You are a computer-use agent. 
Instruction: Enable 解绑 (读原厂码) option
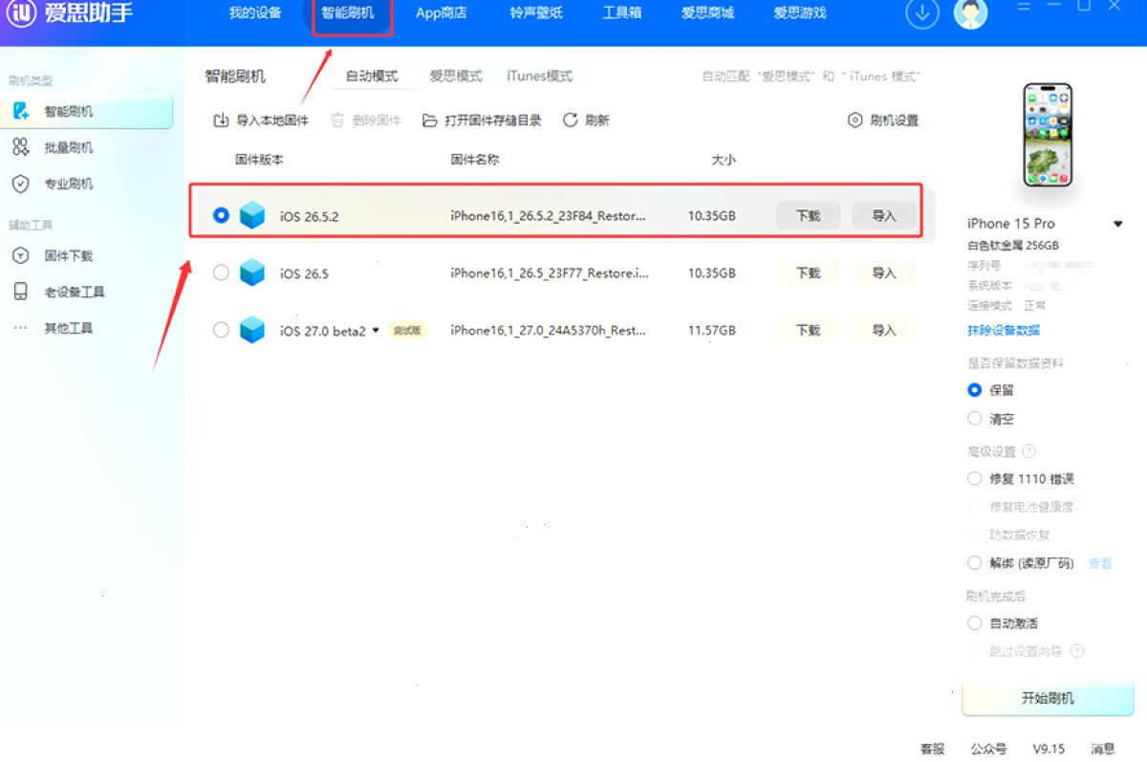click(x=975, y=563)
